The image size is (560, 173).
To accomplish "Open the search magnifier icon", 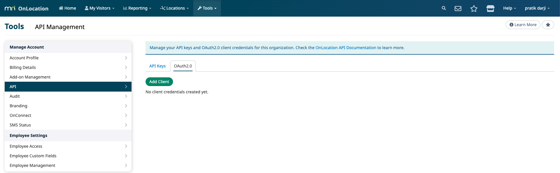I will [444, 8].
